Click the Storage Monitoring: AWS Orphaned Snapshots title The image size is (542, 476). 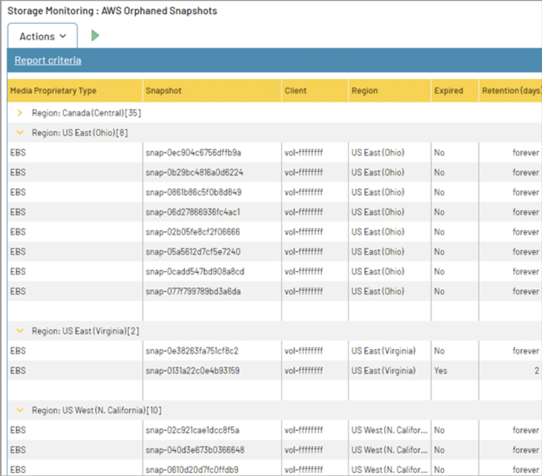tap(111, 10)
